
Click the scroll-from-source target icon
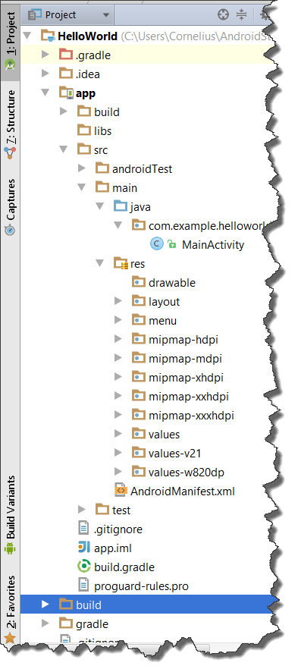[x=223, y=14]
